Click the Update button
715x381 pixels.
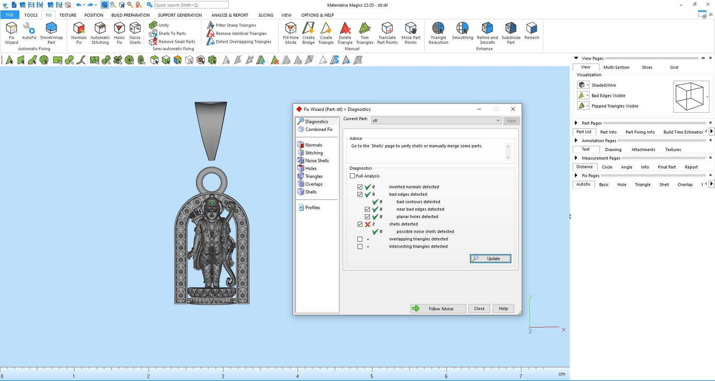point(490,259)
